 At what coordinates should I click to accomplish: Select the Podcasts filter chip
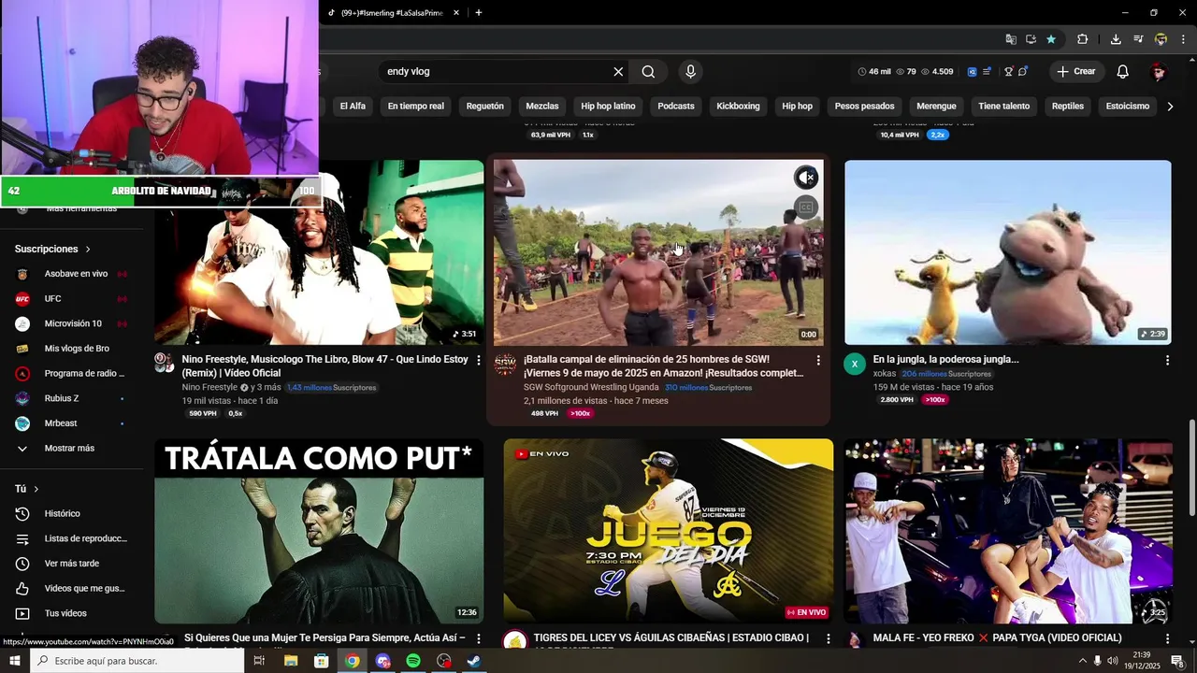point(676,107)
